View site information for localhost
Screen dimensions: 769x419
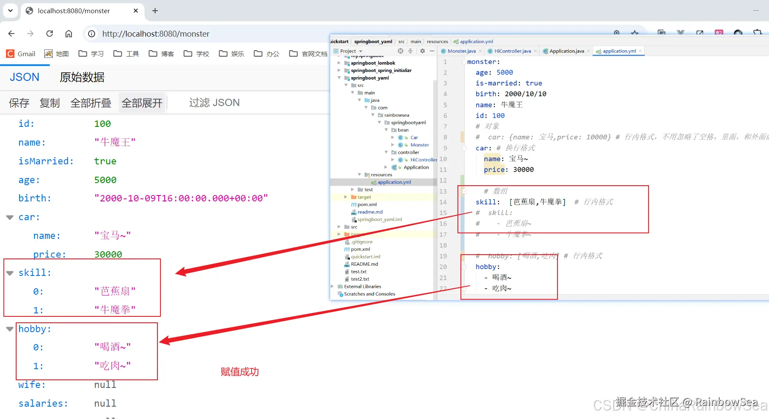[x=91, y=34]
